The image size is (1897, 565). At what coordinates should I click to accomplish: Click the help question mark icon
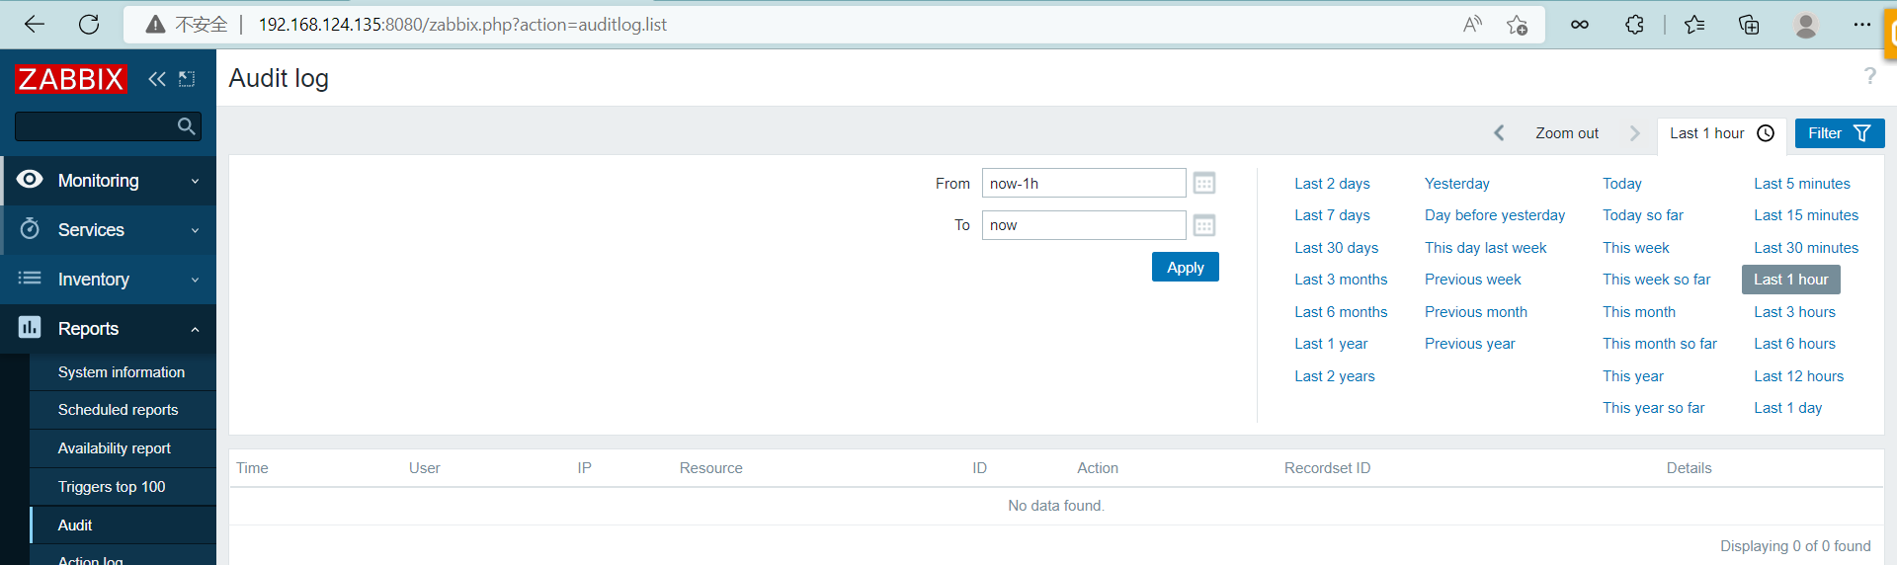point(1869,76)
